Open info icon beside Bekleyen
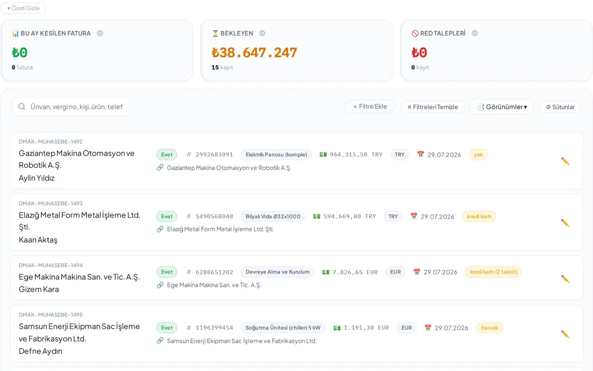This screenshot has width=593, height=371. coord(262,33)
